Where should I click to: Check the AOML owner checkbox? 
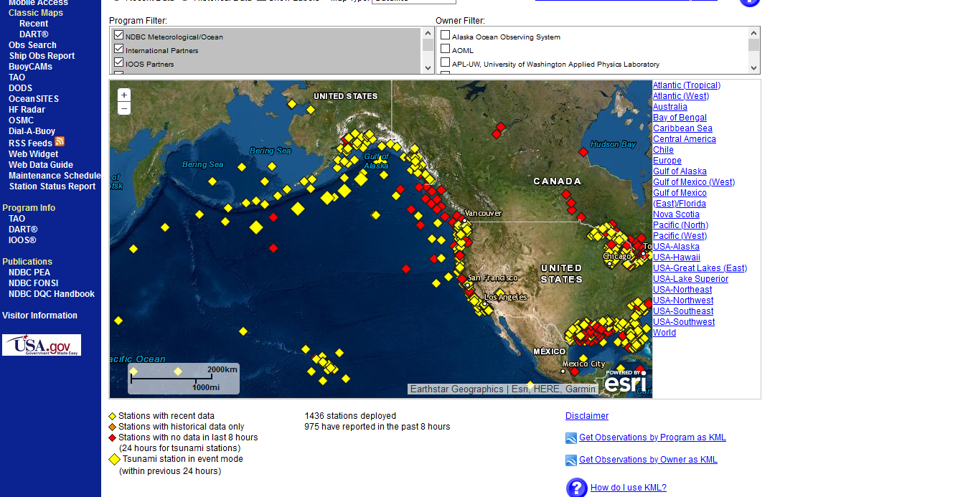(446, 49)
